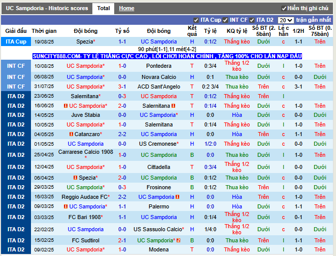Open the 0-3 score for Salernitana match on 23/06/25
Screen dimensions: 336x256
point(122,96)
